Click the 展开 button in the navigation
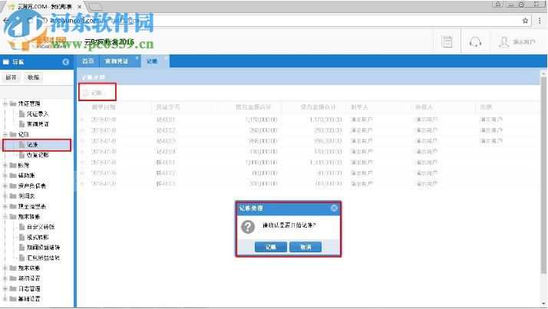Viewport: 548px width, 309px height. point(11,77)
